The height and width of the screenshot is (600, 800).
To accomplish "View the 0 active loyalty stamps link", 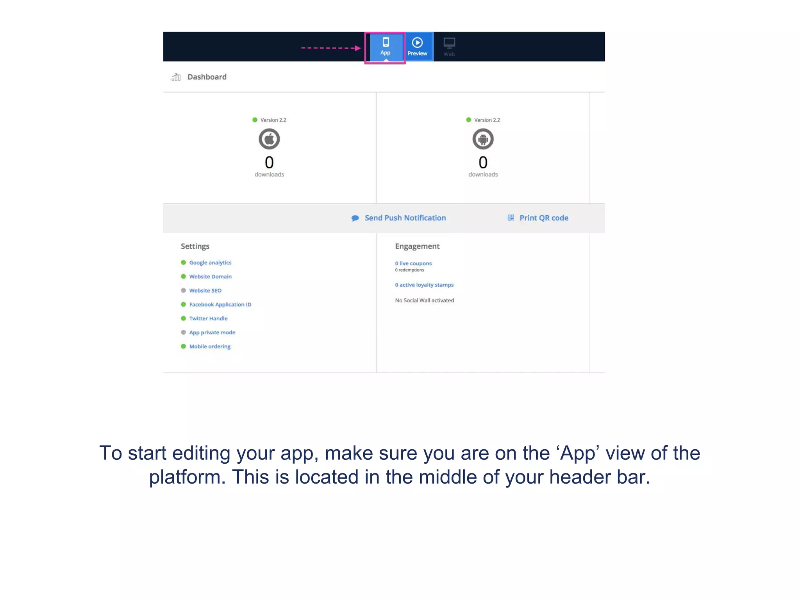I will tap(424, 285).
